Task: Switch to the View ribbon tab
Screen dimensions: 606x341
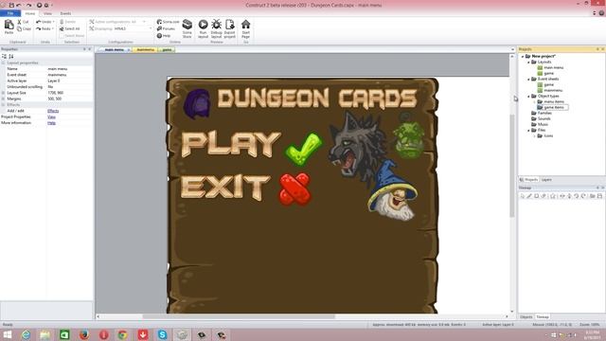Action: 47,13
